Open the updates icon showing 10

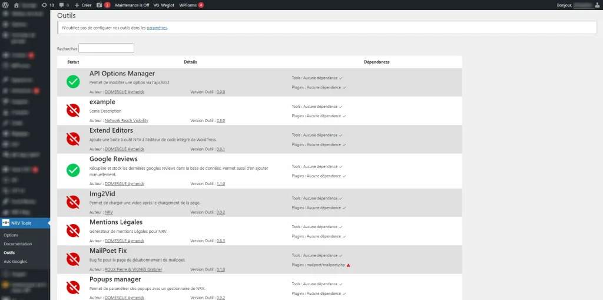(x=48, y=5)
